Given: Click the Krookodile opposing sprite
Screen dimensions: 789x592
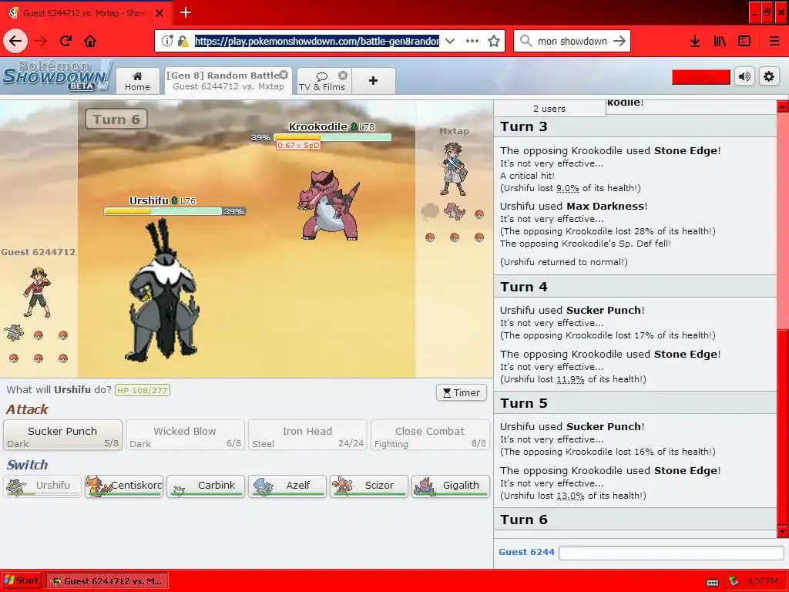Looking at the screenshot, I should click(329, 205).
